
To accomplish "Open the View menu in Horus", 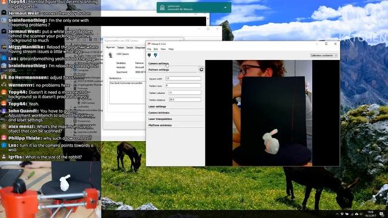I will point(163,49).
